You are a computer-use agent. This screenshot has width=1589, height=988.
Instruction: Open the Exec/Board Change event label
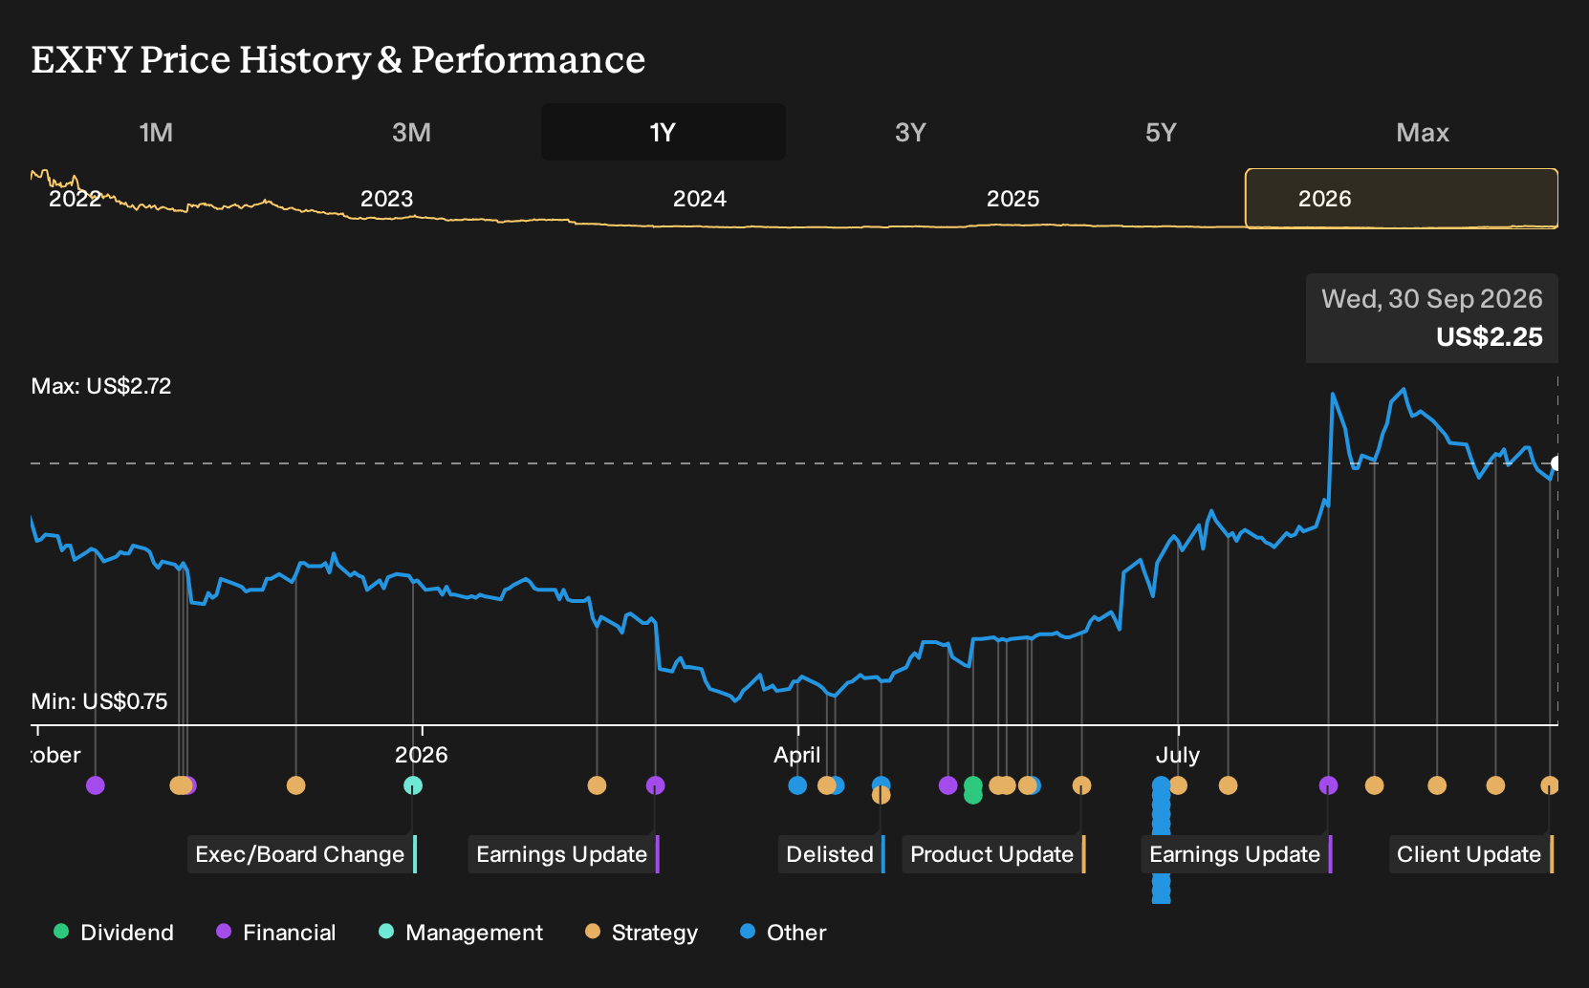[302, 854]
